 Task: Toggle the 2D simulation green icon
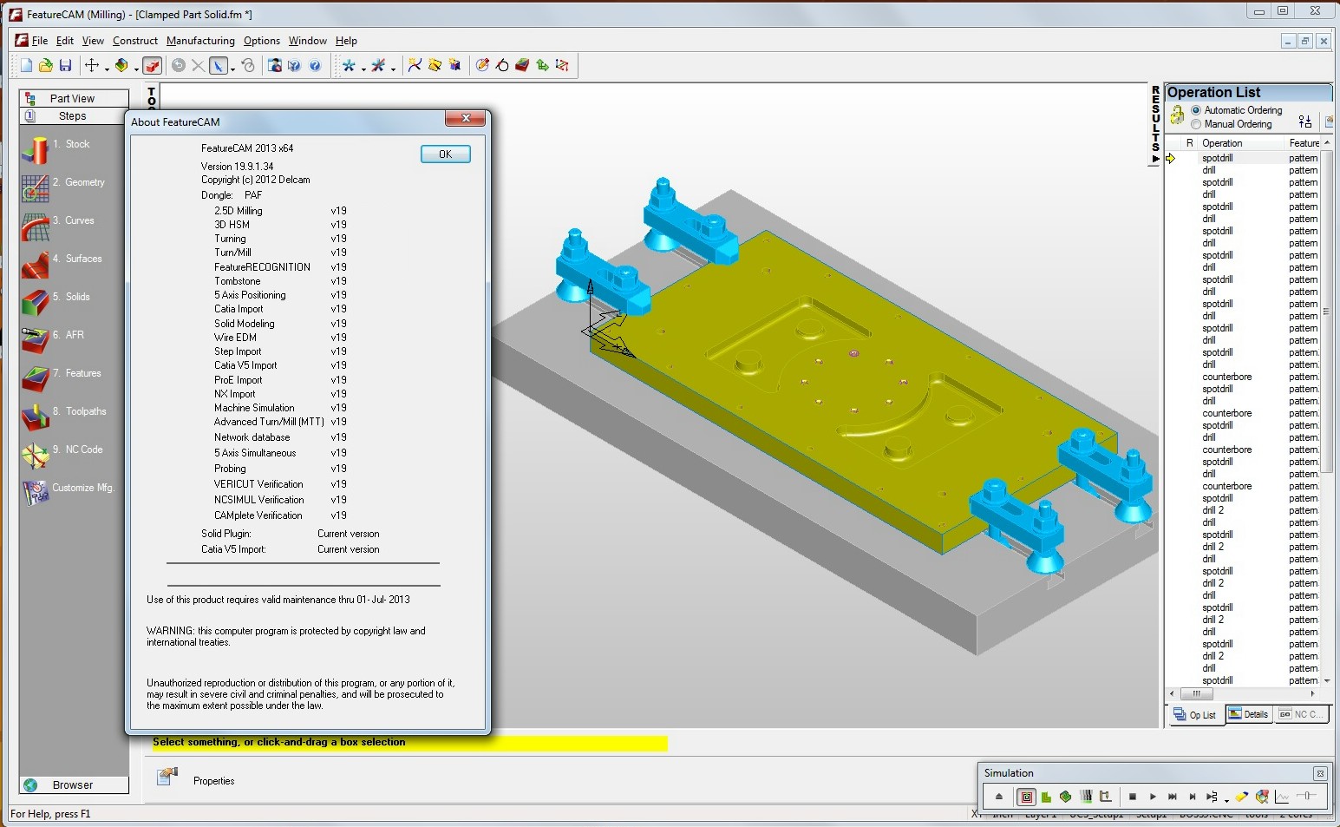click(x=1047, y=796)
